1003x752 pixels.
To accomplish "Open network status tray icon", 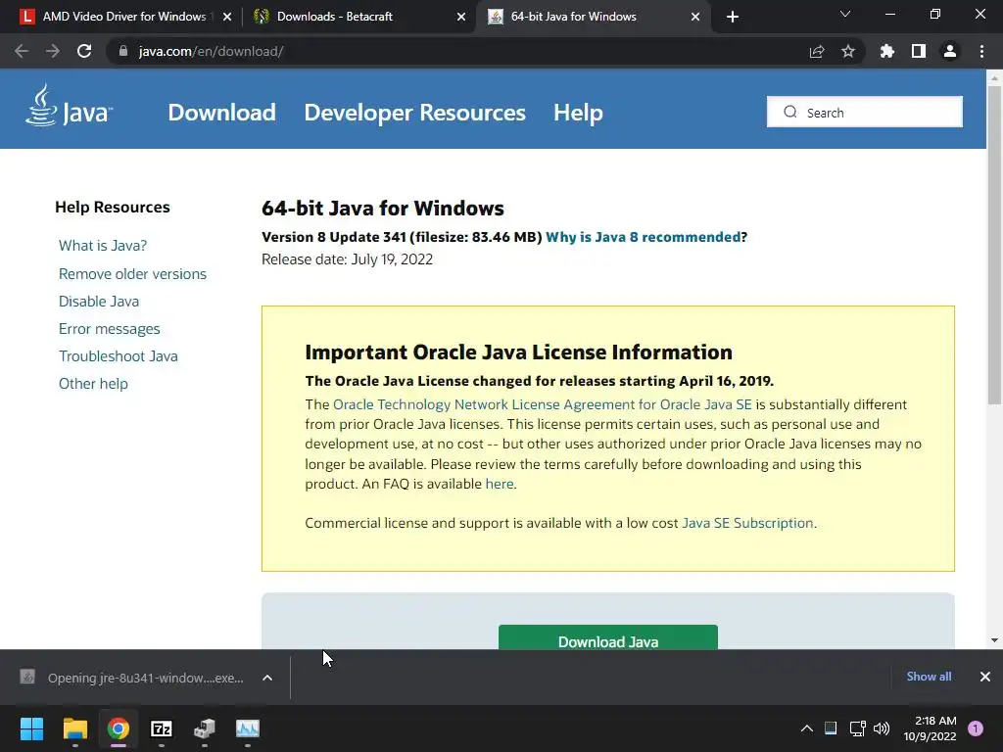I will tap(857, 728).
